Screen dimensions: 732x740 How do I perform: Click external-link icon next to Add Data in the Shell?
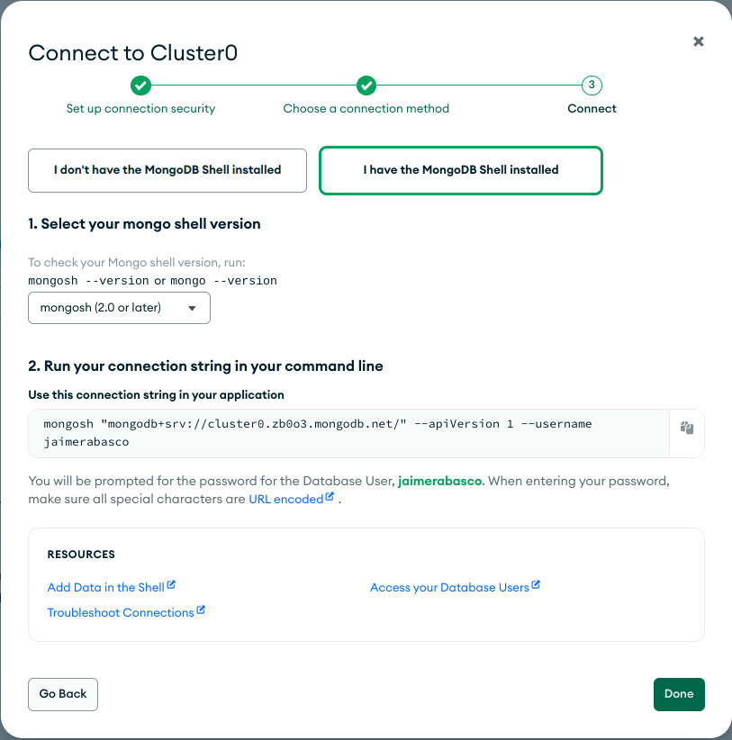coord(171,585)
